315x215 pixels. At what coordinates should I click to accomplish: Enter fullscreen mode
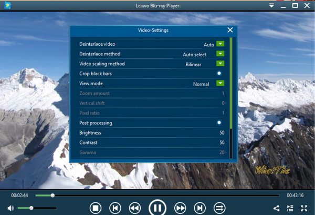coord(303,208)
